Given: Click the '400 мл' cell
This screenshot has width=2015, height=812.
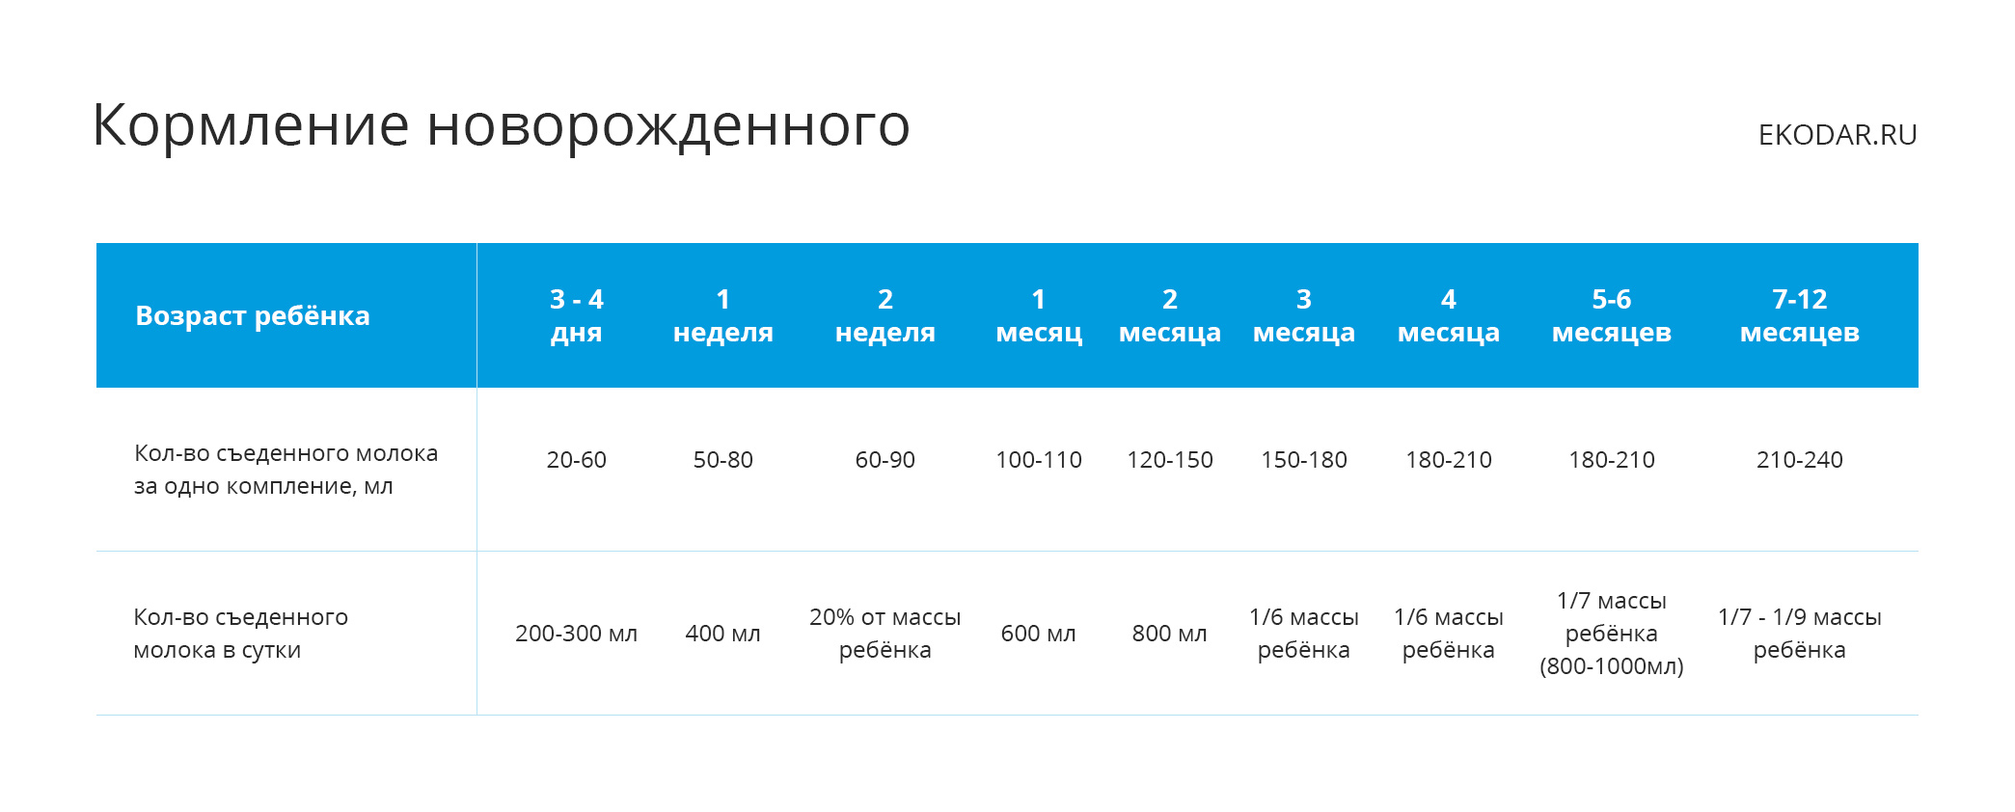Looking at the screenshot, I should tap(723, 634).
